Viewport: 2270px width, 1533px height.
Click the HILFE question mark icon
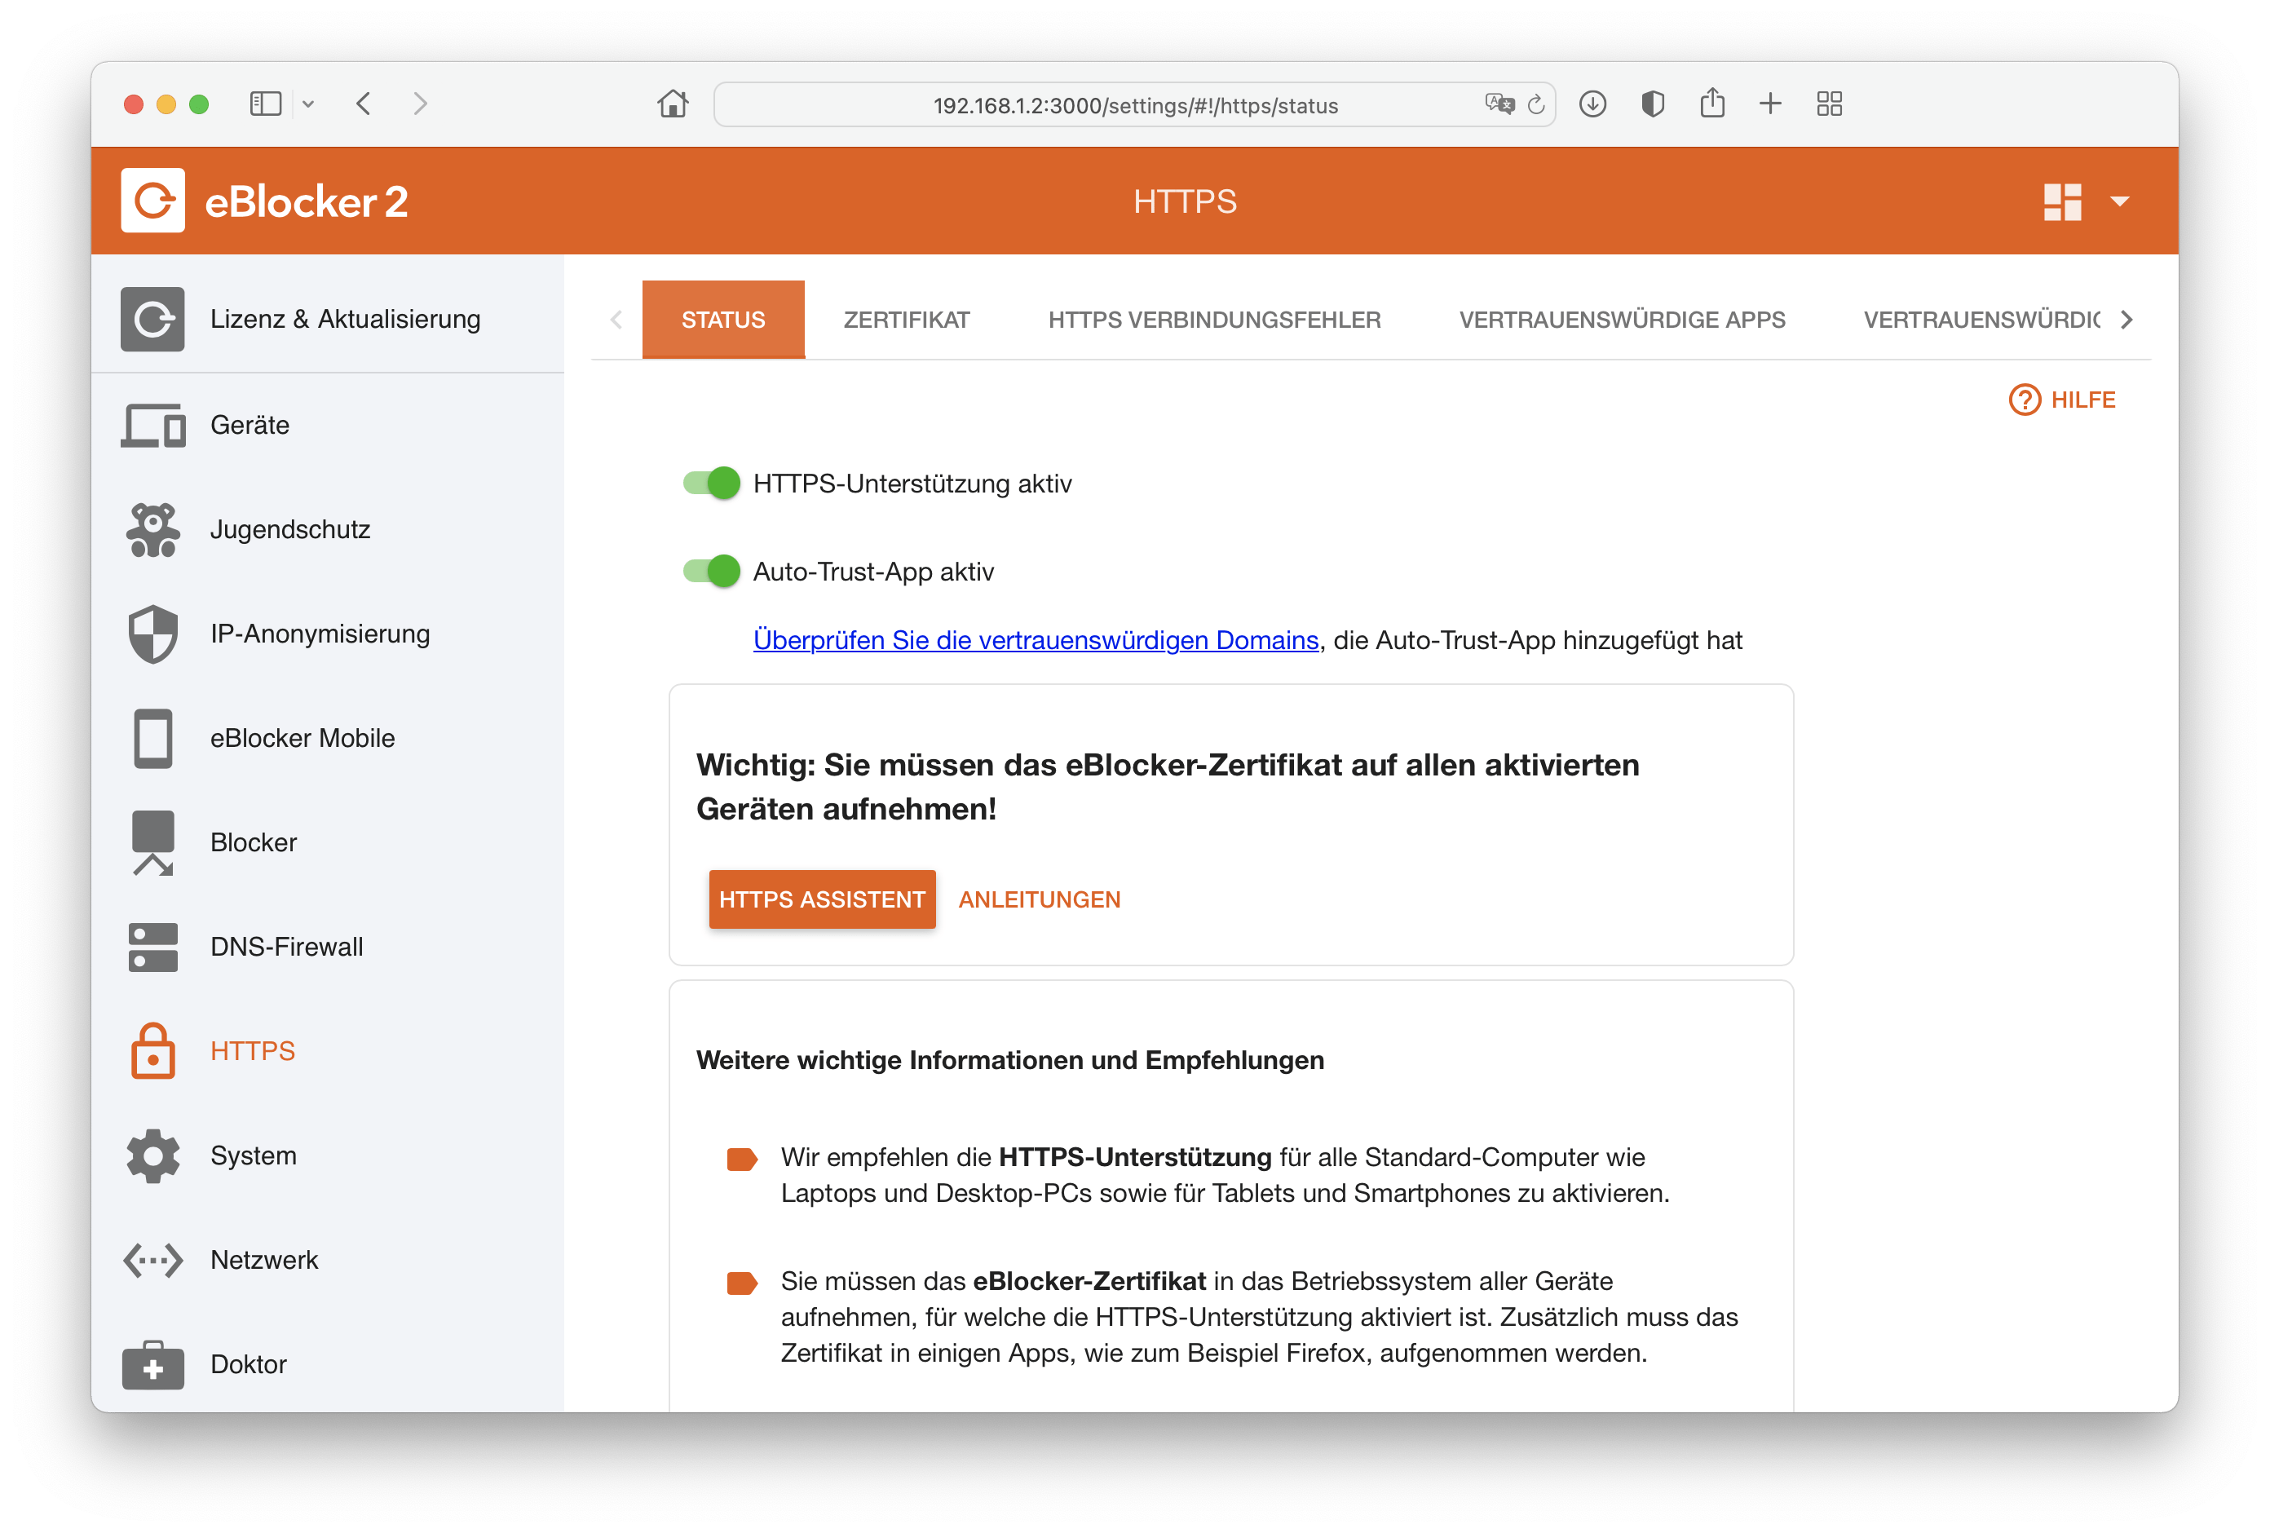(x=2024, y=400)
